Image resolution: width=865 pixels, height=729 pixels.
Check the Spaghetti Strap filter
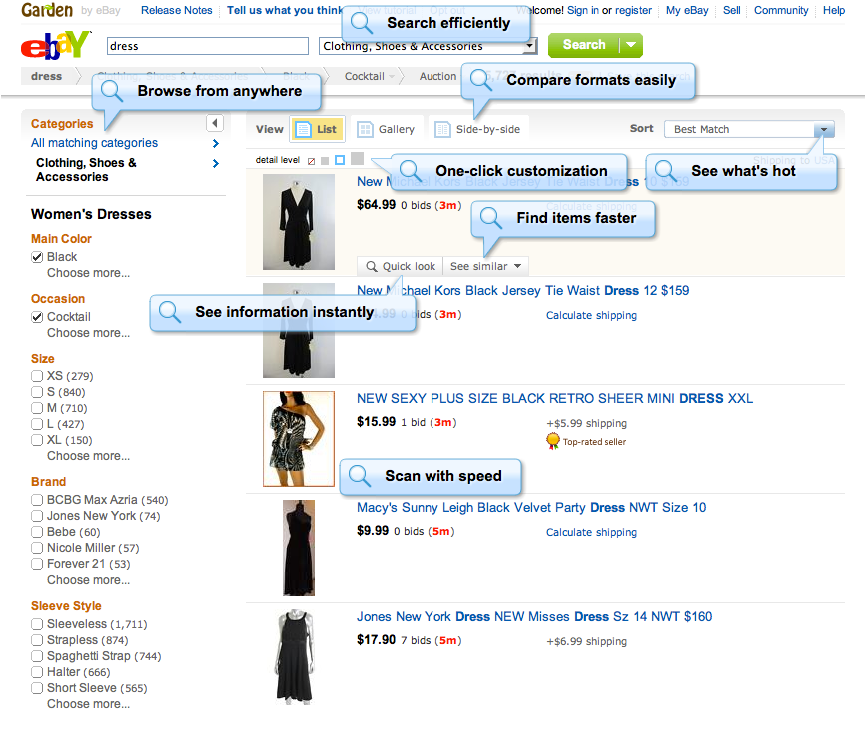(x=37, y=656)
